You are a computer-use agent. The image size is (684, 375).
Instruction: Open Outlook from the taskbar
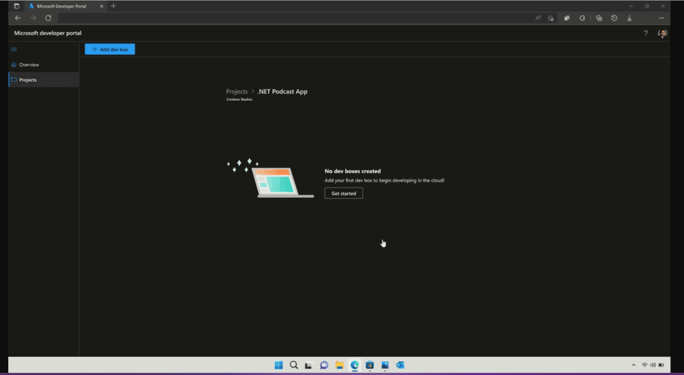[400, 365]
